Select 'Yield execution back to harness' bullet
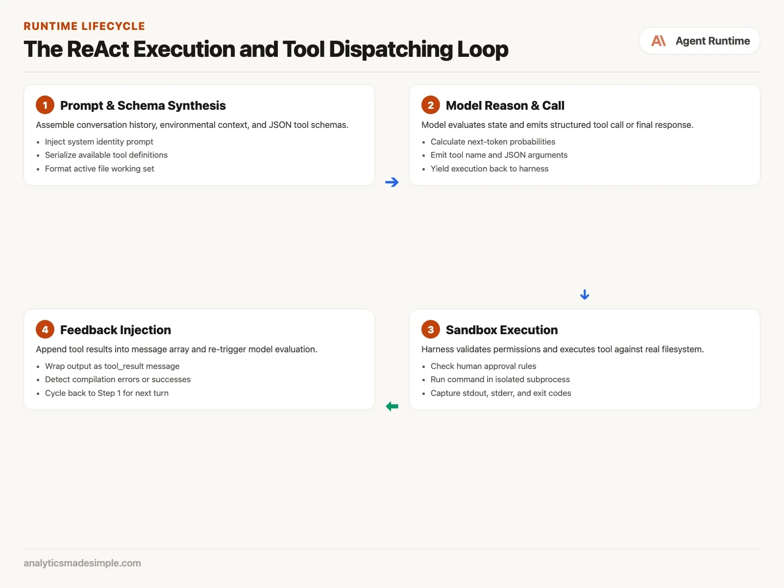This screenshot has height=588, width=784. point(490,169)
